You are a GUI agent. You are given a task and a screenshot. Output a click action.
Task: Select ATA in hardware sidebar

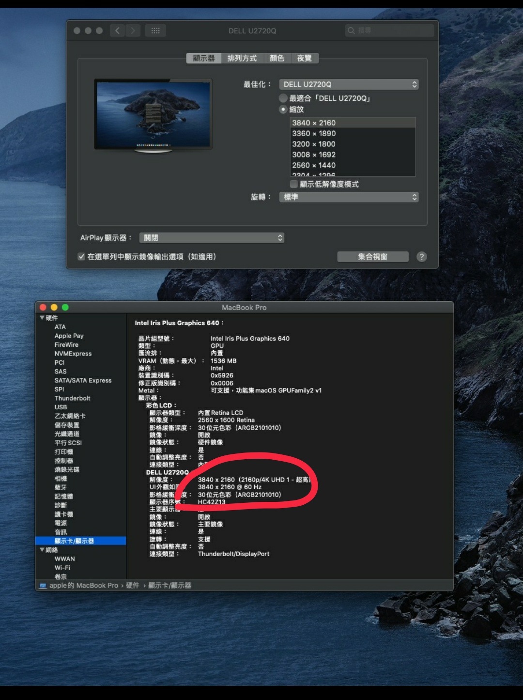tap(60, 327)
